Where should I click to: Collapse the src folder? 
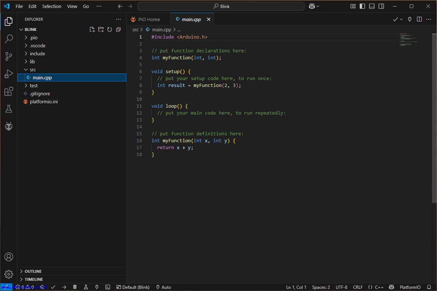click(26, 69)
